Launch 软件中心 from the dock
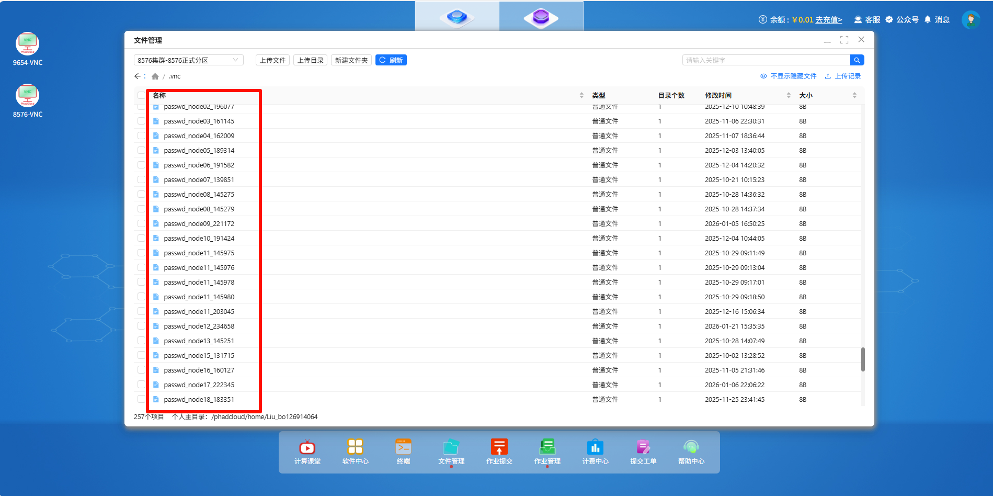The image size is (993, 496). tap(355, 451)
